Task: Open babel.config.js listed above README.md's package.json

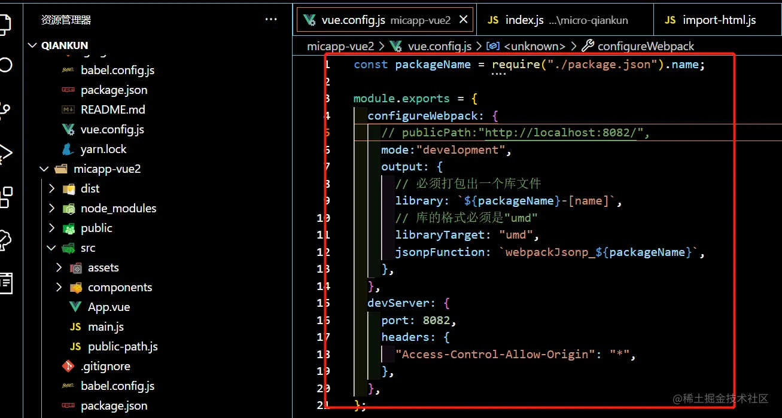Action: (117, 70)
